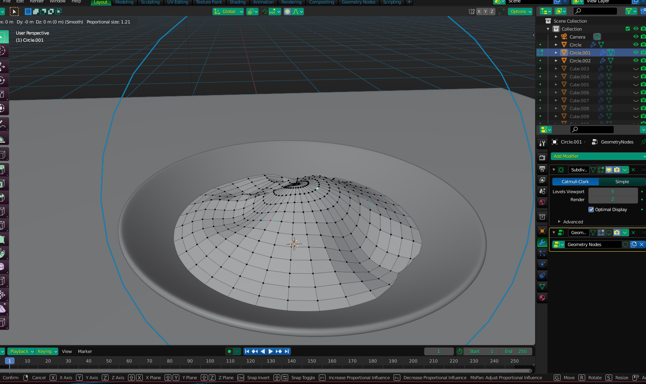Switch to the Sculpting workspace tab
This screenshot has width=646, height=384.
coord(150,2)
